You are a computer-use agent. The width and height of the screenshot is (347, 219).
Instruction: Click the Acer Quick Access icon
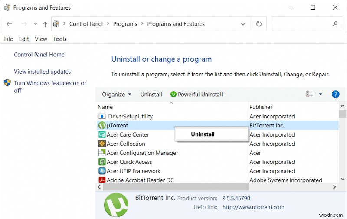point(102,162)
